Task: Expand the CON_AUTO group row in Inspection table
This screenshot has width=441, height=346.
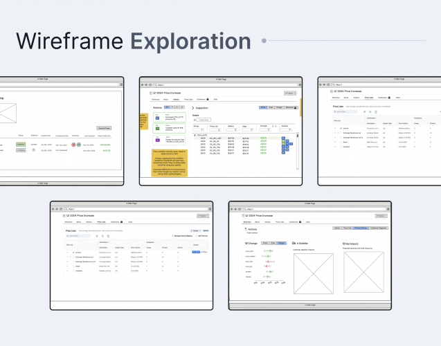Action: pos(195,135)
